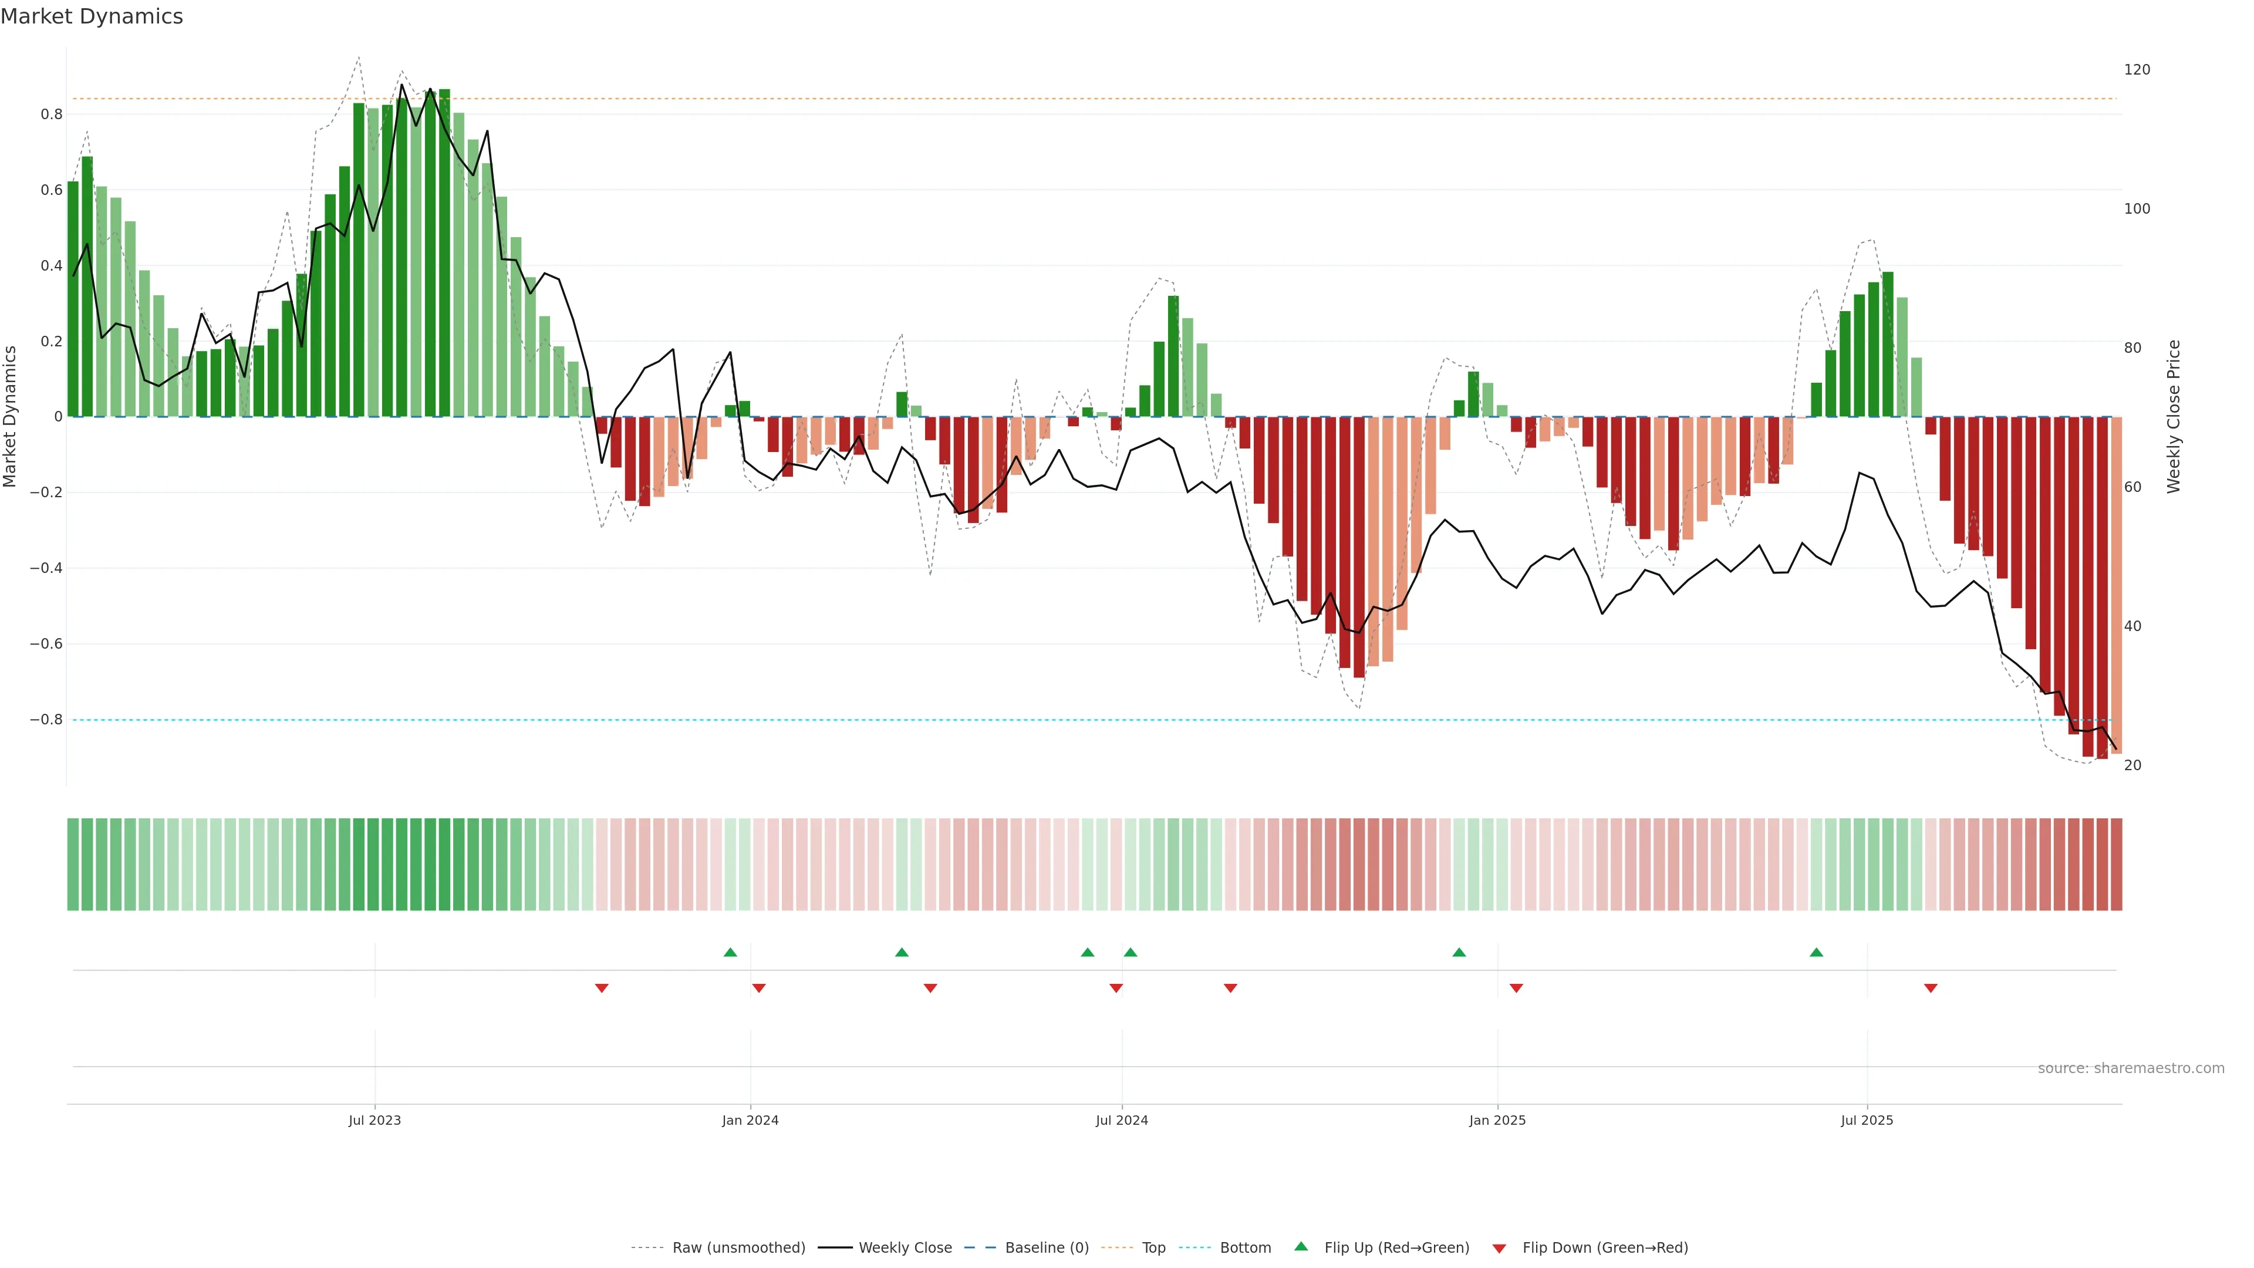The height and width of the screenshot is (1268, 2254).
Task: Select the rightmost green flip-up marker
Action: pyautogui.click(x=1817, y=952)
